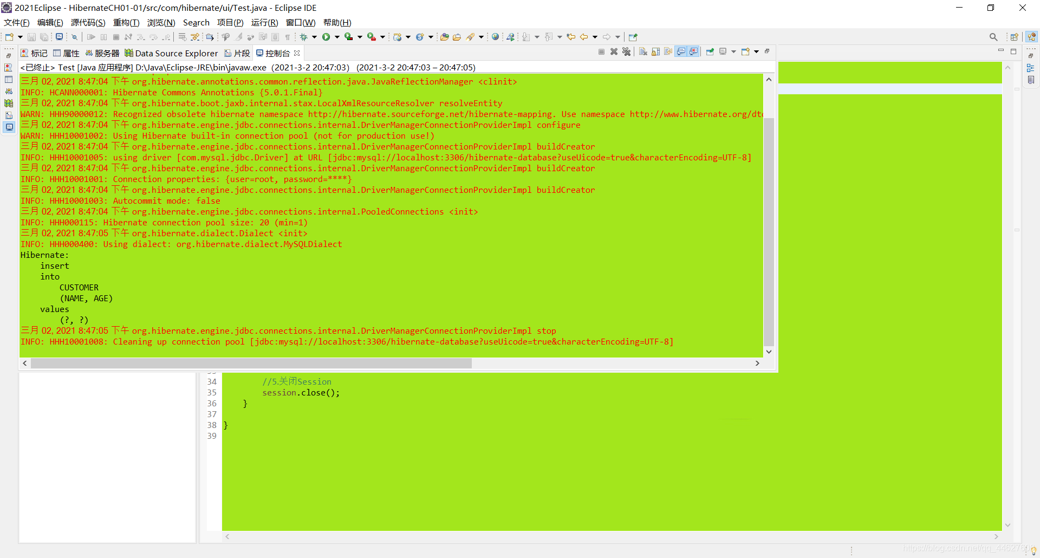Click the console scroll right arrow
Image resolution: width=1040 pixels, height=558 pixels.
tap(757, 363)
